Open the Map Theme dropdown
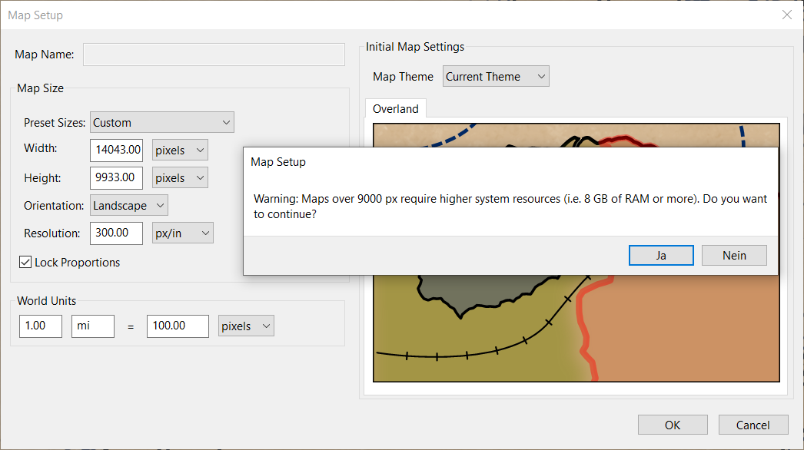Image resolution: width=804 pixels, height=450 pixels. click(495, 76)
